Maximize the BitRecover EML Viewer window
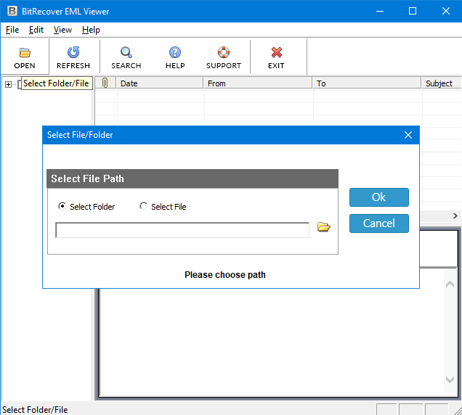Viewport: 462px width, 415px height. [x=413, y=11]
